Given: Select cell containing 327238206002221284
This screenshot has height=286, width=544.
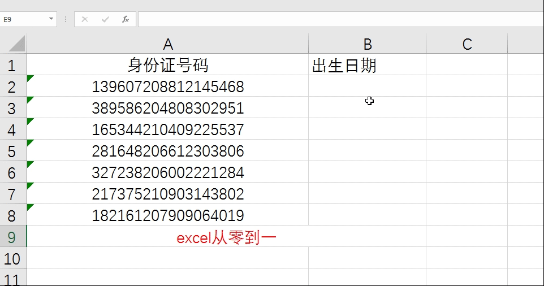Looking at the screenshot, I should (168, 172).
